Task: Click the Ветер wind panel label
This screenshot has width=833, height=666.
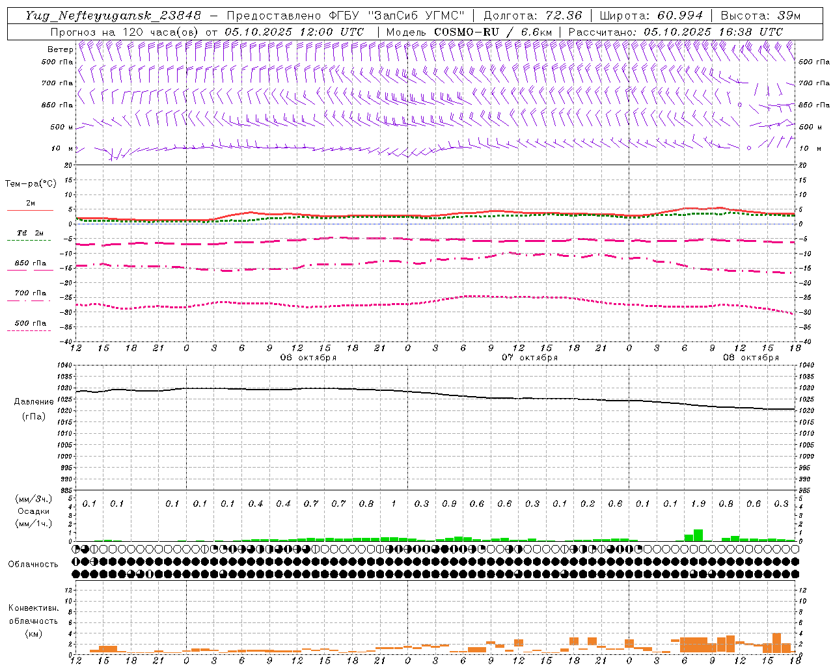Action: (60, 49)
